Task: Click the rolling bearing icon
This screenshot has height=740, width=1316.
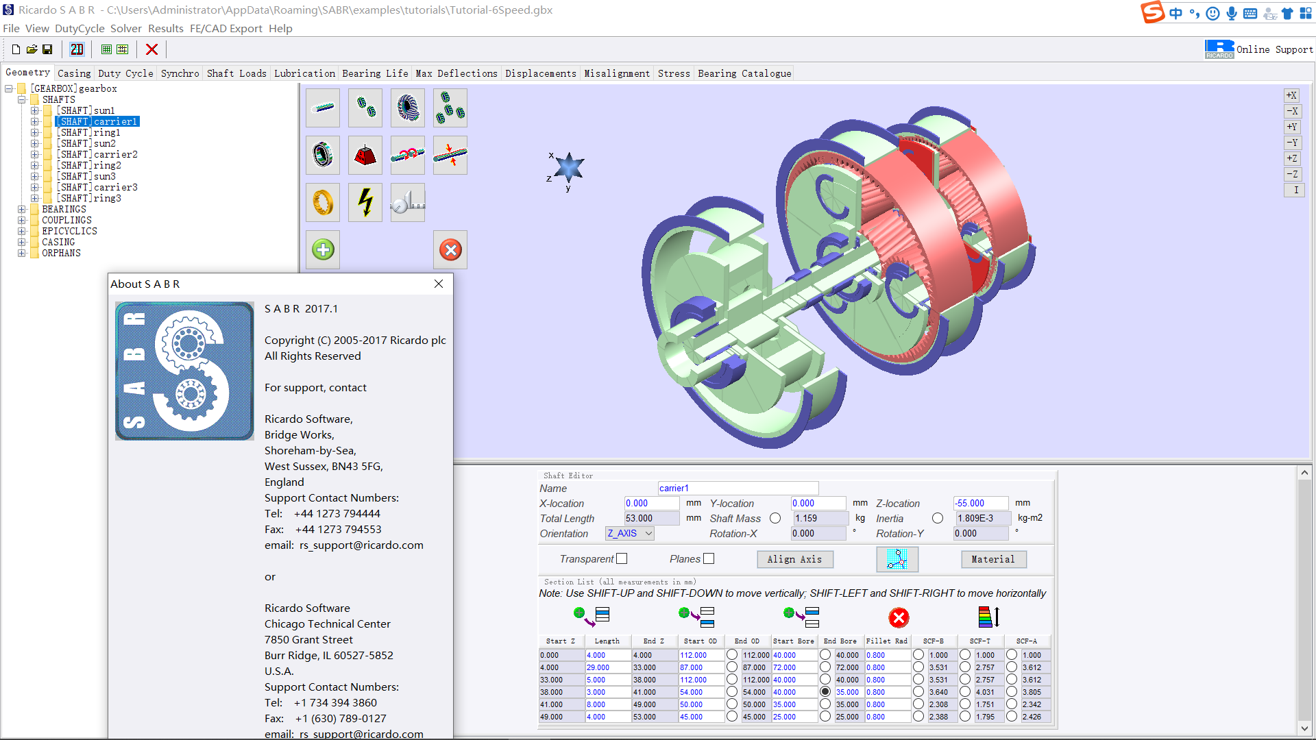Action: 323,155
